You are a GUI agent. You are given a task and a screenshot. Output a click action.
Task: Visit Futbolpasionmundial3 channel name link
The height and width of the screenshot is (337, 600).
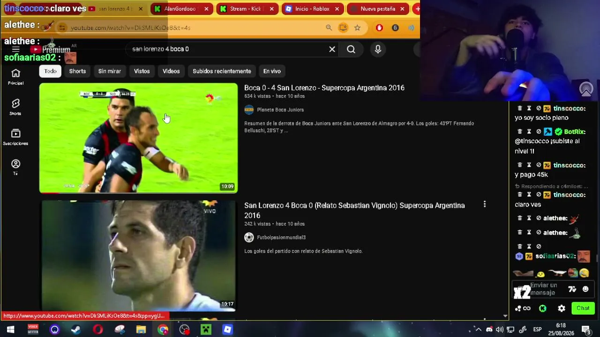(281, 237)
